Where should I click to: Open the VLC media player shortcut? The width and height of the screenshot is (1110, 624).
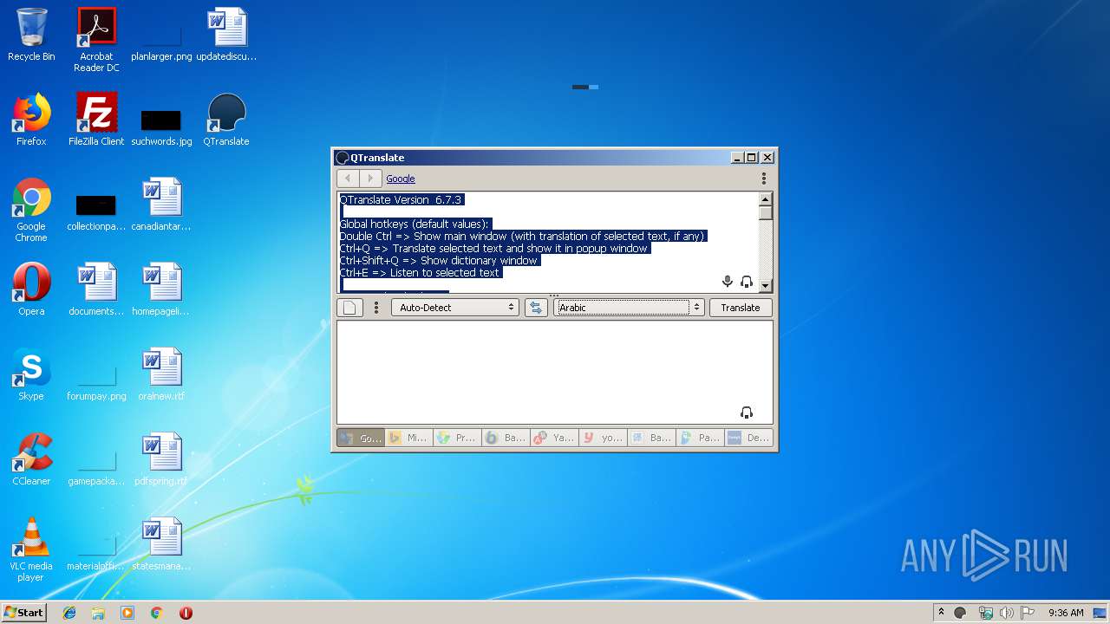point(31,549)
